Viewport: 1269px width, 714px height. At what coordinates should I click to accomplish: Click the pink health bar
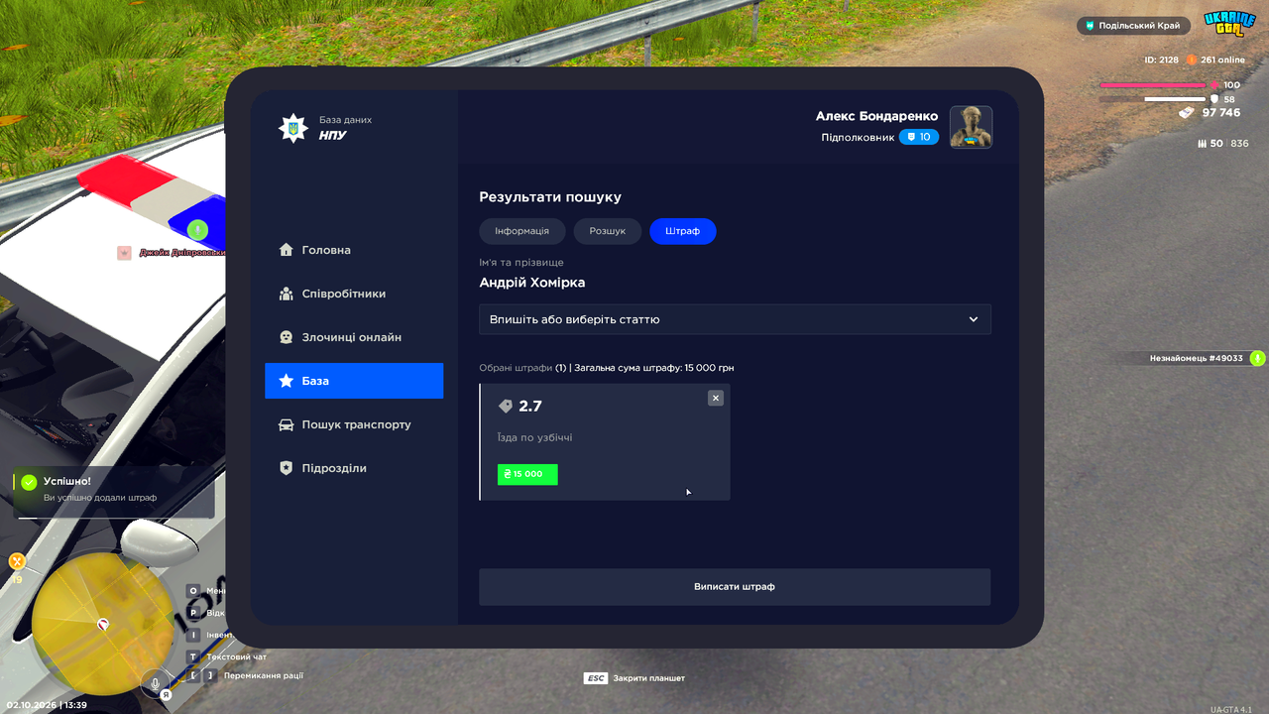point(1152,85)
